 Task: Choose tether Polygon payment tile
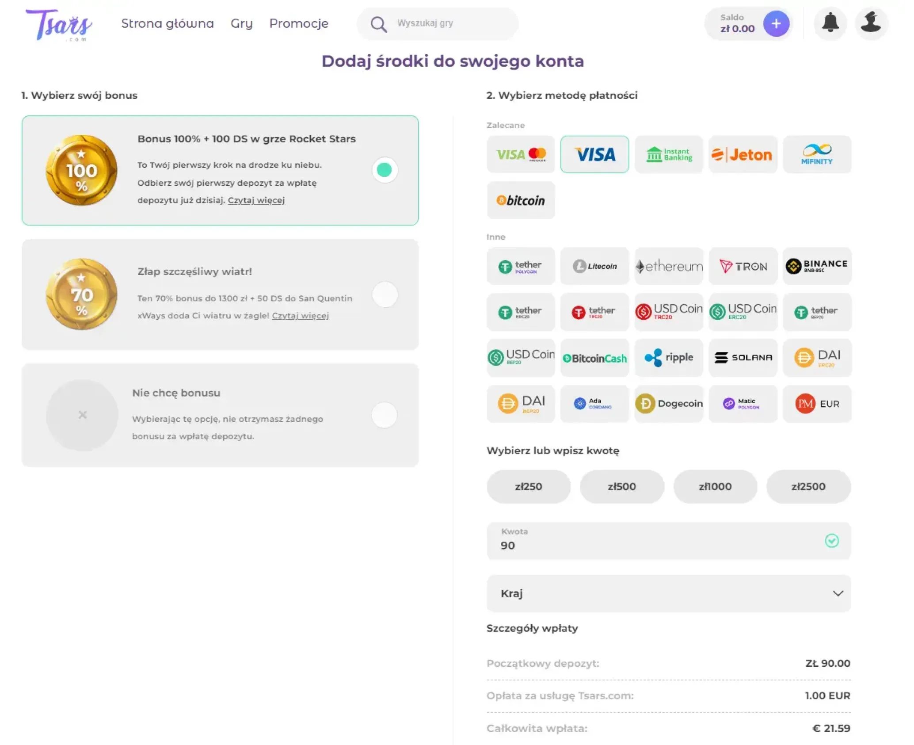coord(521,266)
